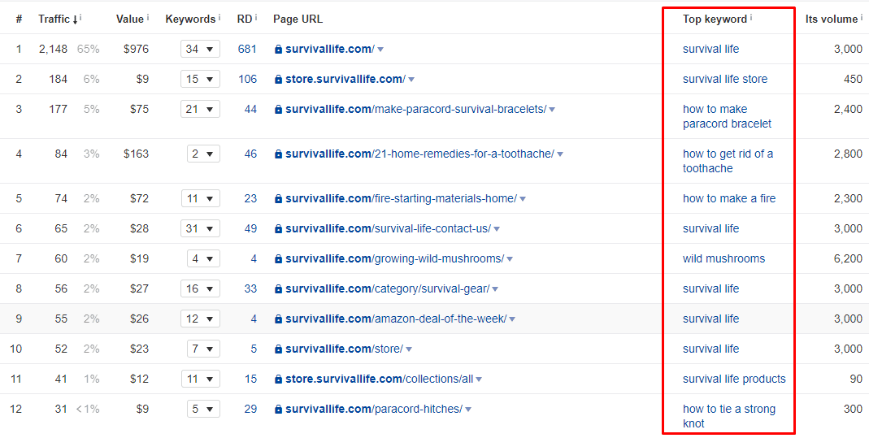The width and height of the screenshot is (869, 438).
Task: Click keyword 'how to make a fire'
Action: (729, 199)
